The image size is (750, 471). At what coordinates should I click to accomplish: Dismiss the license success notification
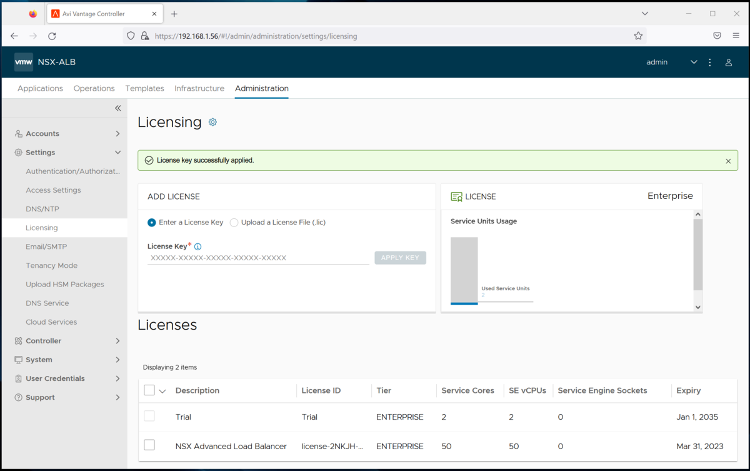(728, 161)
